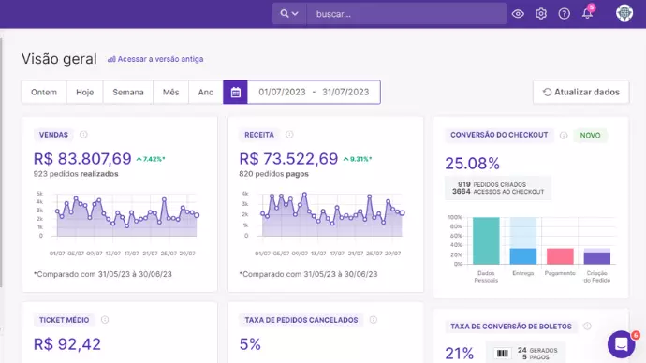Expand the search type dropdown

tap(289, 14)
